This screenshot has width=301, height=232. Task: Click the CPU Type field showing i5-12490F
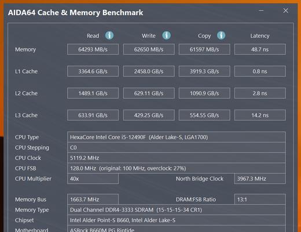177,137
